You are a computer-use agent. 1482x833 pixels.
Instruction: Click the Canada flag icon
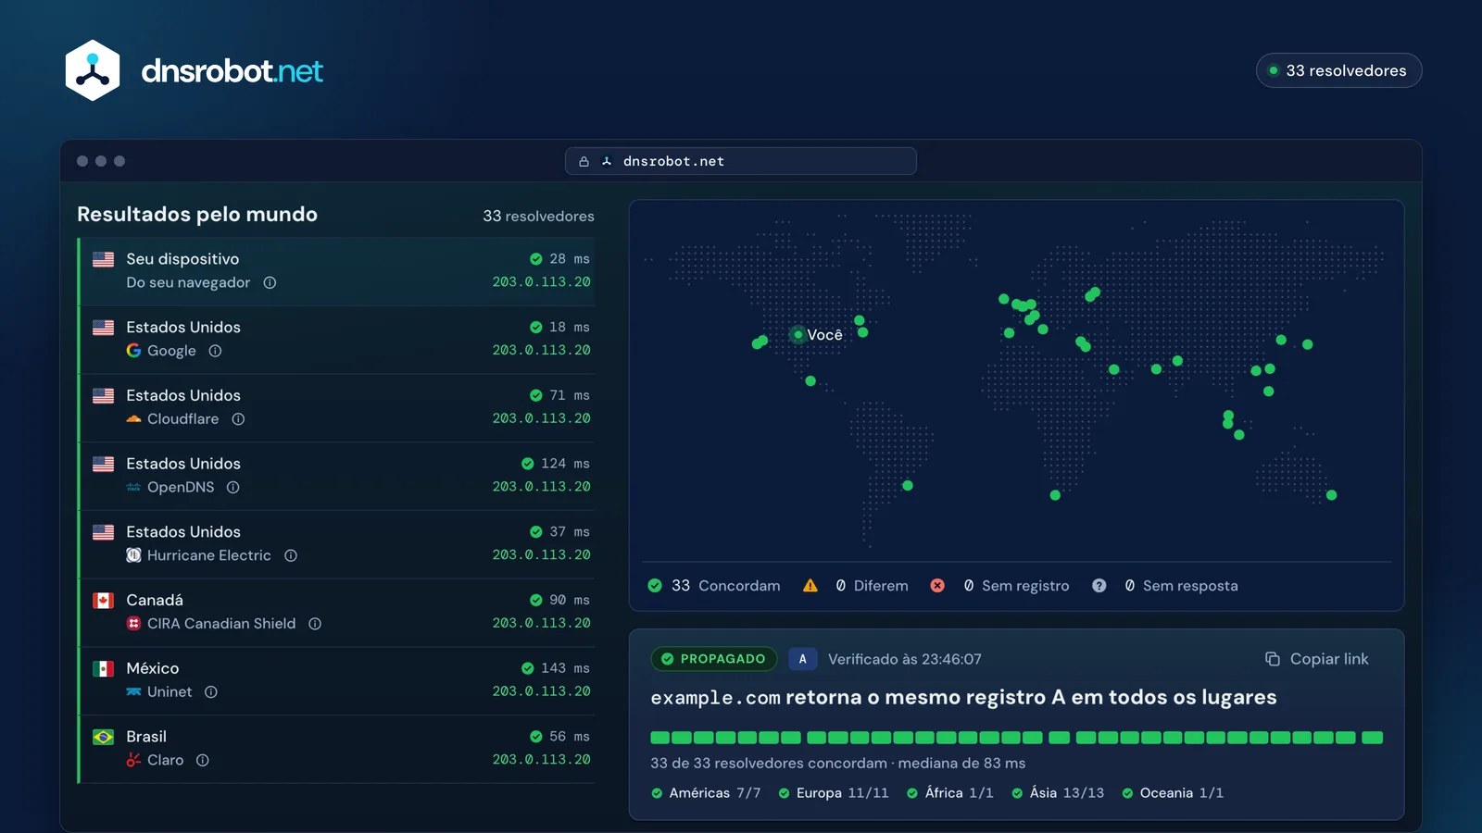coord(104,601)
